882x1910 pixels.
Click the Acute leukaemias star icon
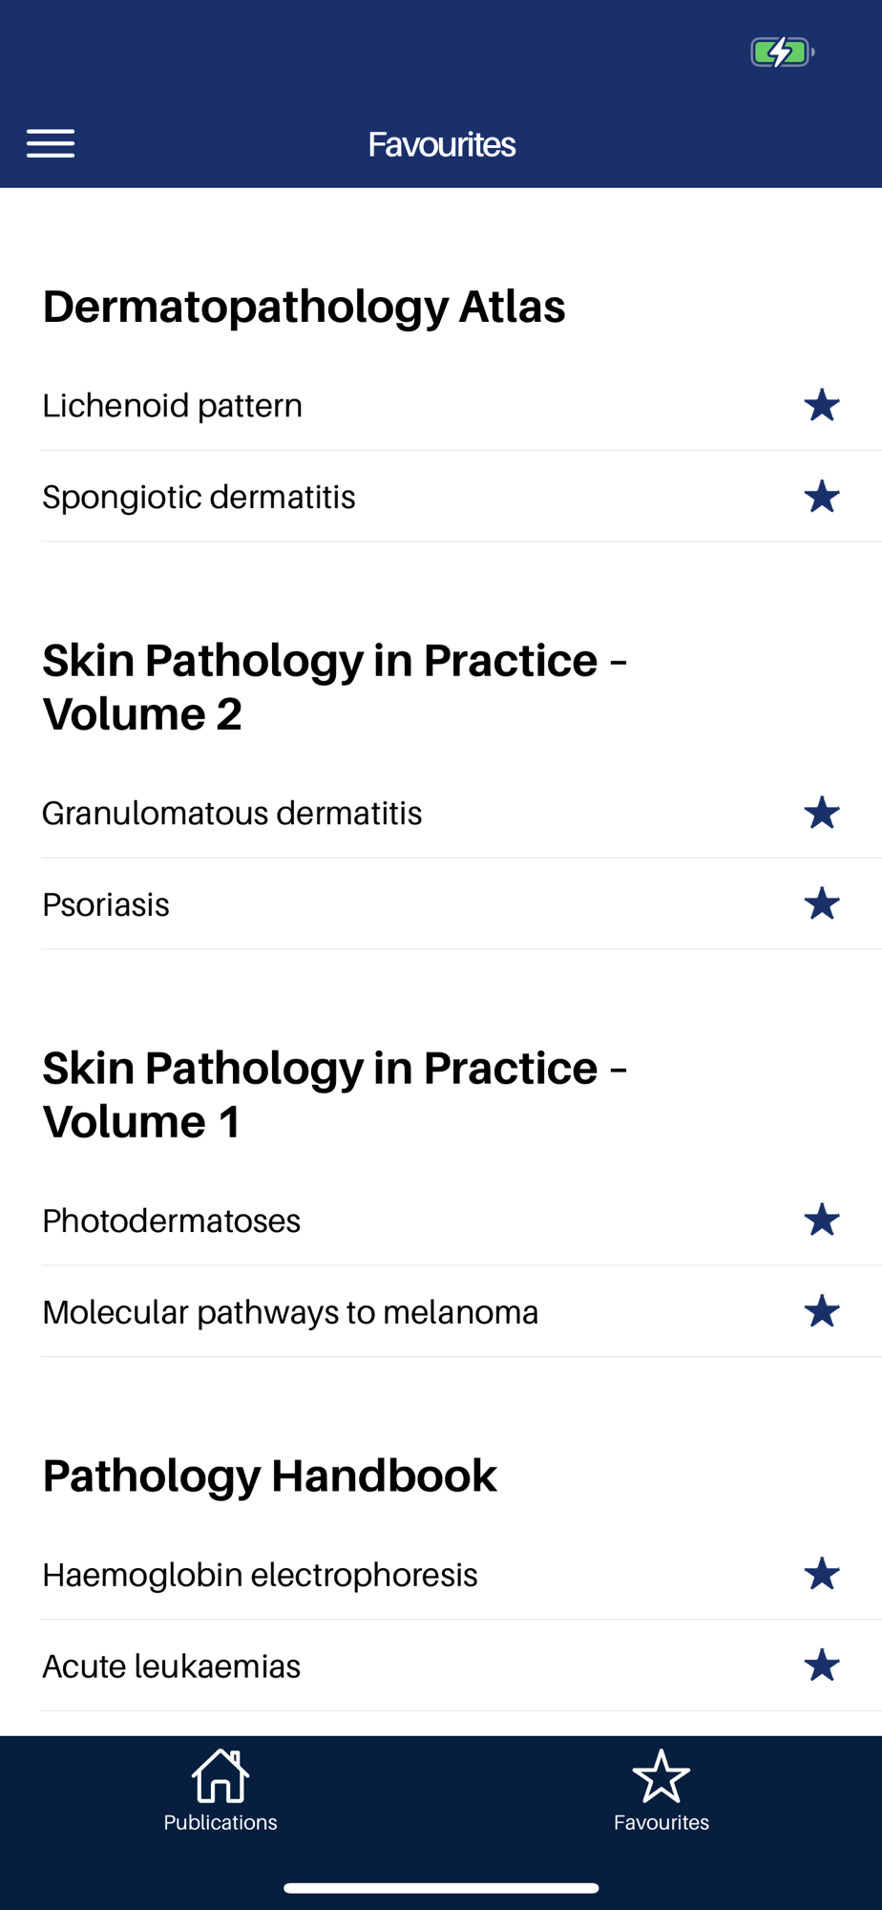point(821,1666)
